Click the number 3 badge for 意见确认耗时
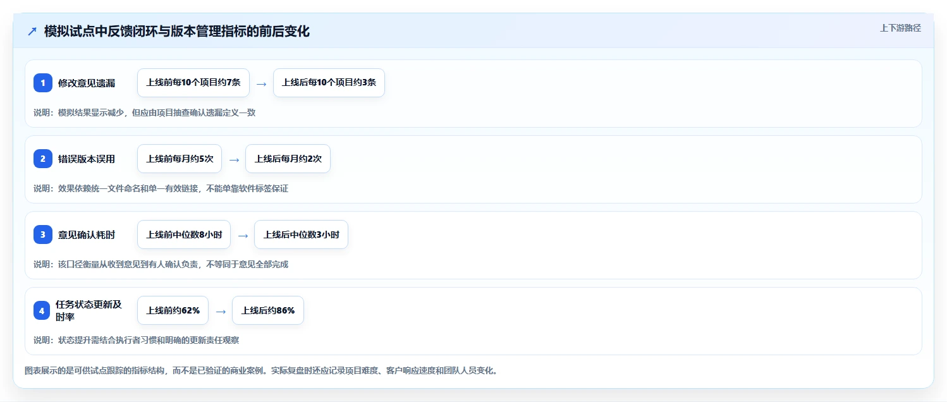Viewport: 947px width, 402px height. (43, 234)
